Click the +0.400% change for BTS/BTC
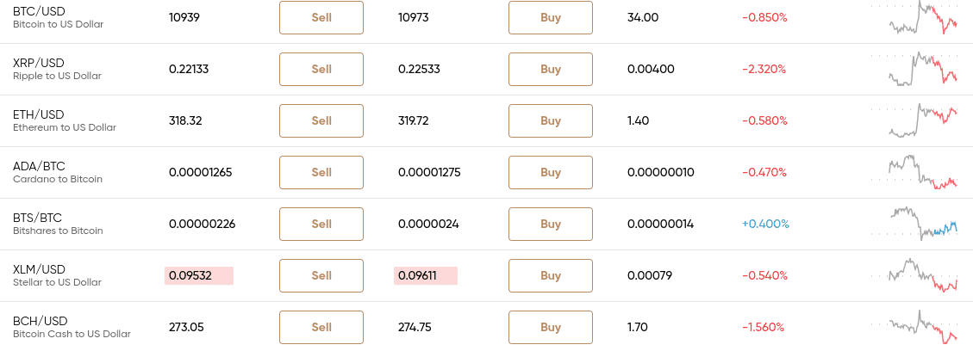973x351 pixels. tap(765, 224)
